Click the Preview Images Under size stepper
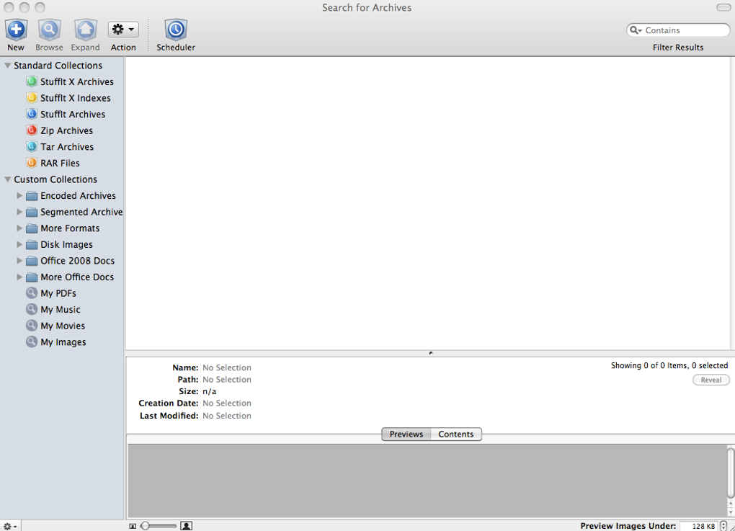This screenshot has height=531, width=735. 723,526
